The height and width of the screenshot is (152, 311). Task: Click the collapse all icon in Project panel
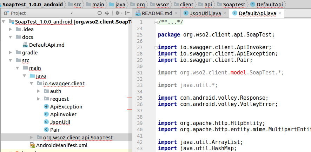pyautogui.click(x=107, y=13)
